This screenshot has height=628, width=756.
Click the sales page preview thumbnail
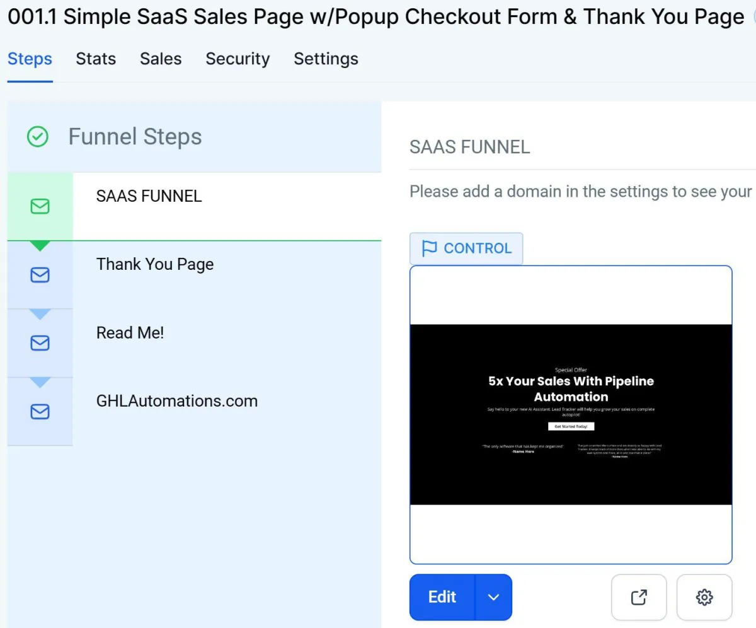571,414
